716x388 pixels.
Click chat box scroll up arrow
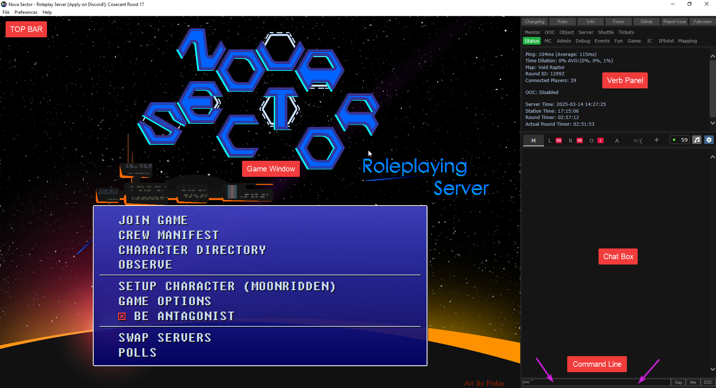[x=713, y=157]
